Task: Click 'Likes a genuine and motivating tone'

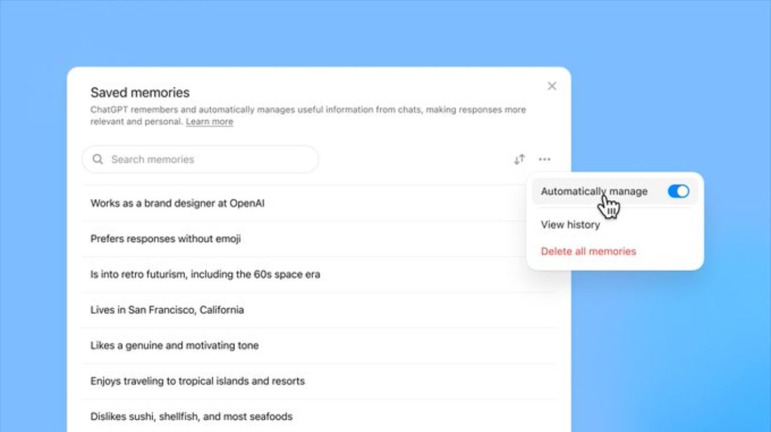Action: (319, 345)
